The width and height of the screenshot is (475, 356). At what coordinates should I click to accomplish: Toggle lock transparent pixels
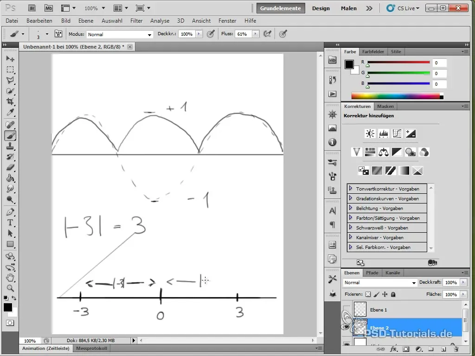tap(368, 294)
